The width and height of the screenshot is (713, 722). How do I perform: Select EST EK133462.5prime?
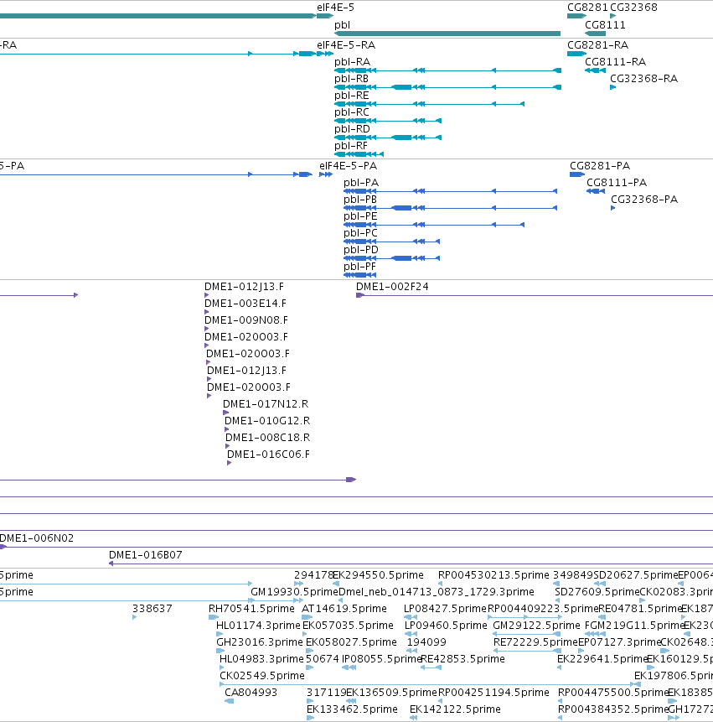pos(311,718)
